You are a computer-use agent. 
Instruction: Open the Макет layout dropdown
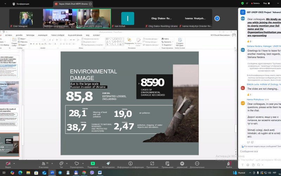pyautogui.click(x=22, y=39)
